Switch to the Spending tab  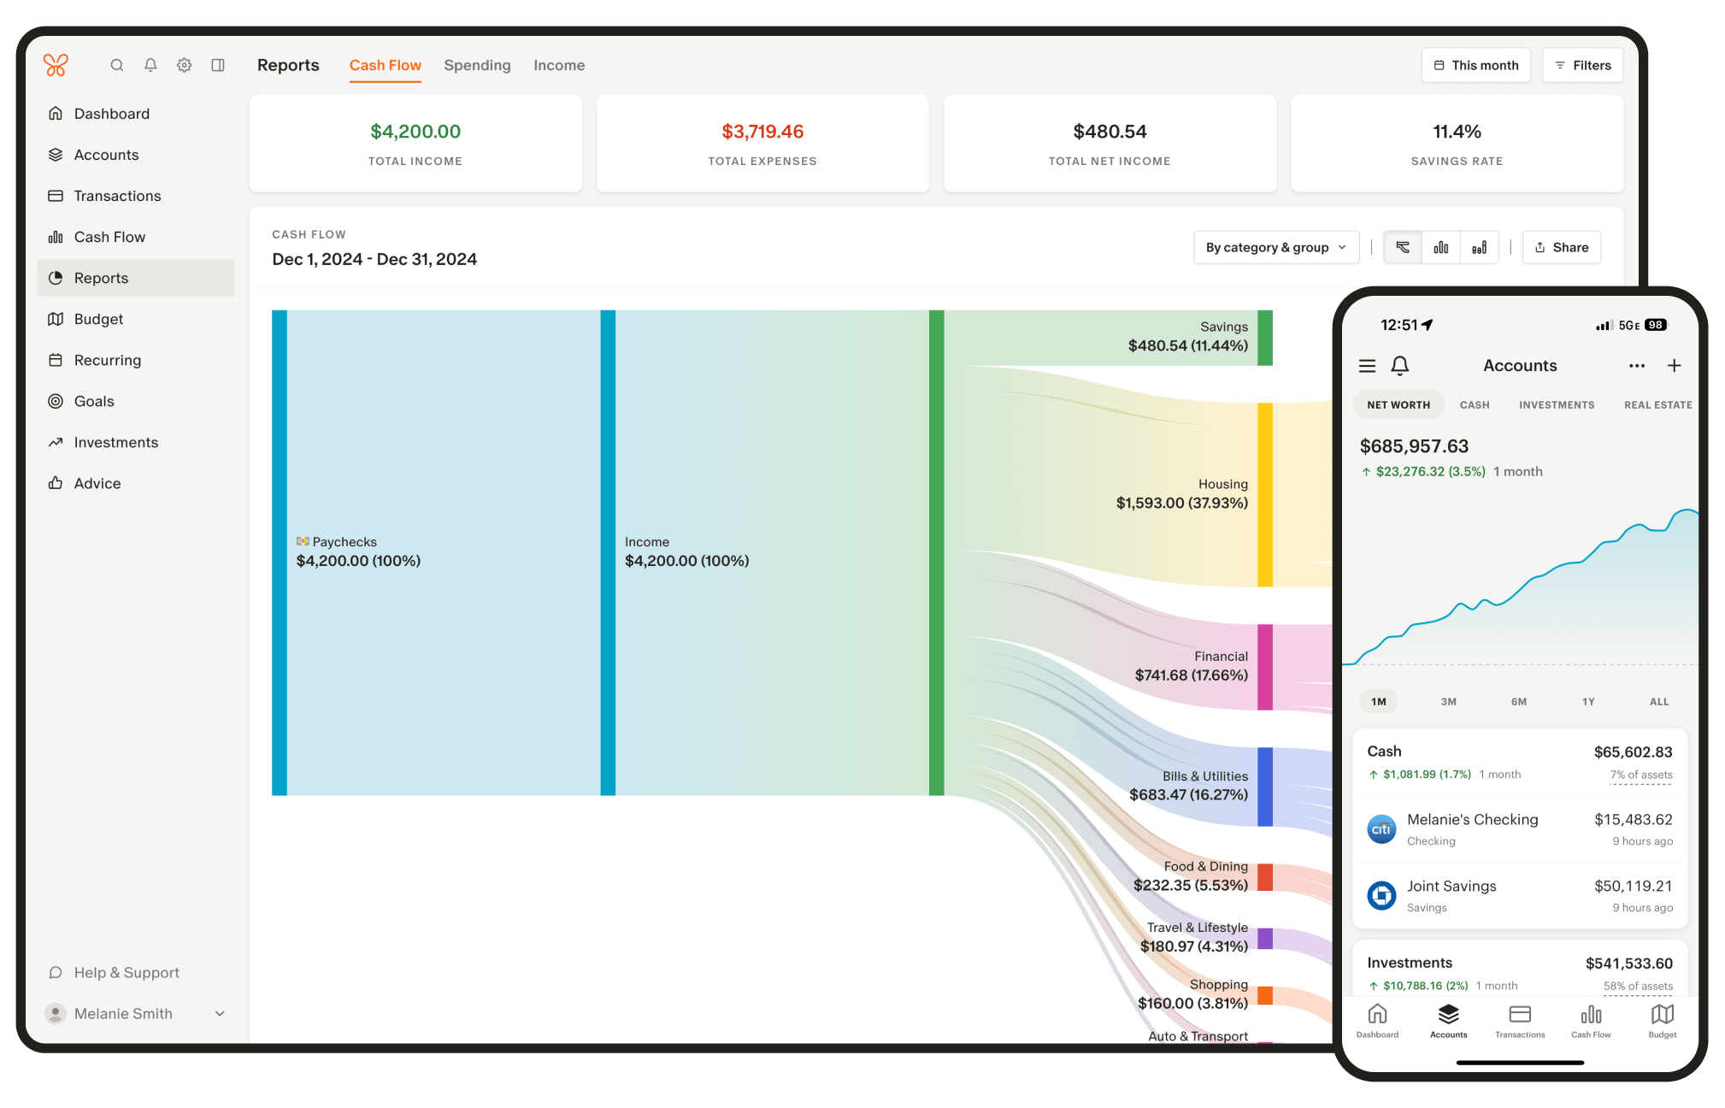coord(477,65)
